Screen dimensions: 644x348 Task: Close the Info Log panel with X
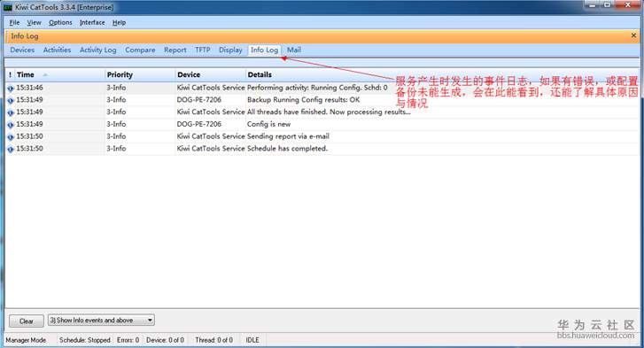pyautogui.click(x=633, y=35)
